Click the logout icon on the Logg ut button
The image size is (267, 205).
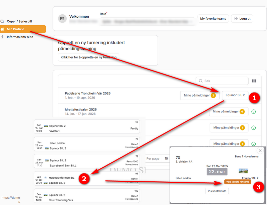(x=236, y=19)
